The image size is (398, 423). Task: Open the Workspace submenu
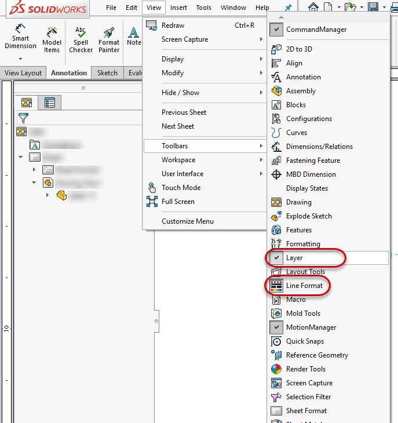point(205,160)
